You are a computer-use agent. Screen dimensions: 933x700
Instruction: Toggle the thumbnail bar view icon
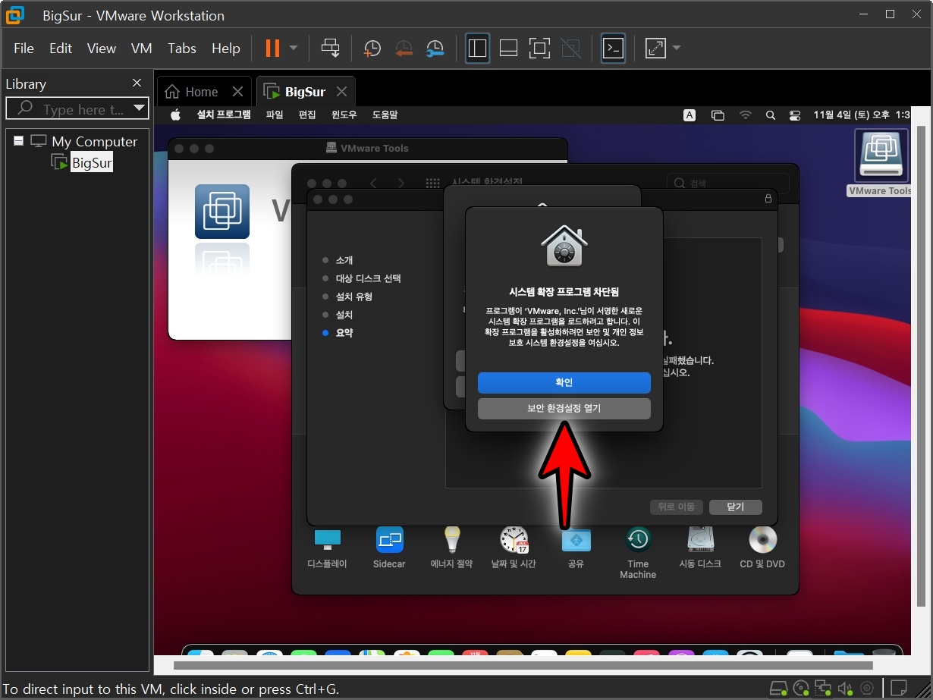click(x=508, y=49)
